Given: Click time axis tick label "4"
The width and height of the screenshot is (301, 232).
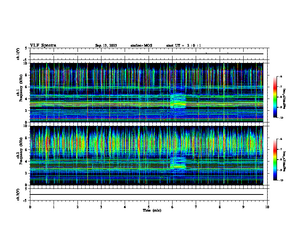Looking at the screenshot, I should [125, 207].
